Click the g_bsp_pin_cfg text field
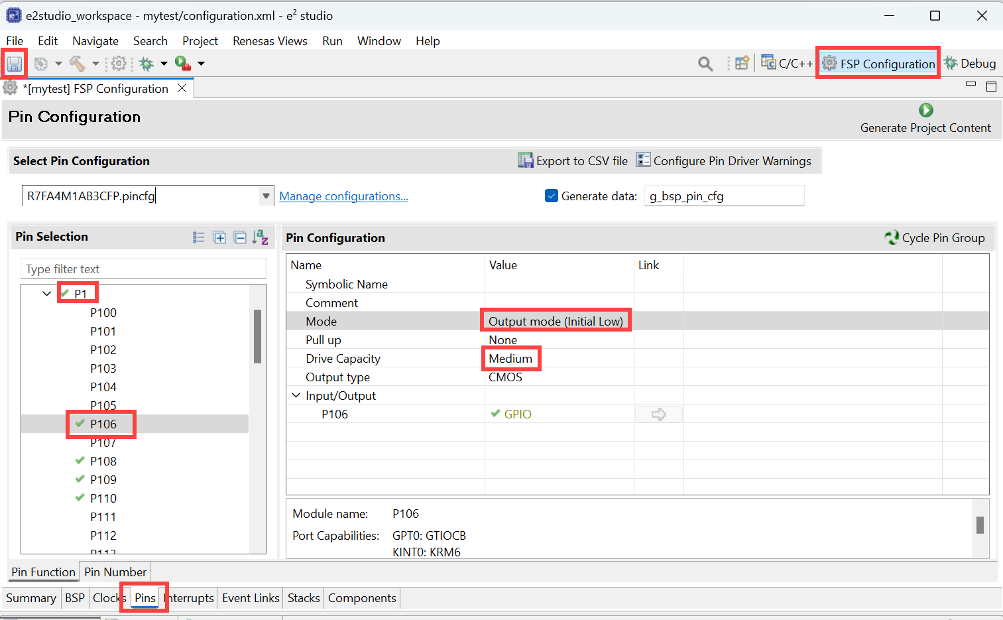This screenshot has width=1003, height=620. click(x=724, y=196)
